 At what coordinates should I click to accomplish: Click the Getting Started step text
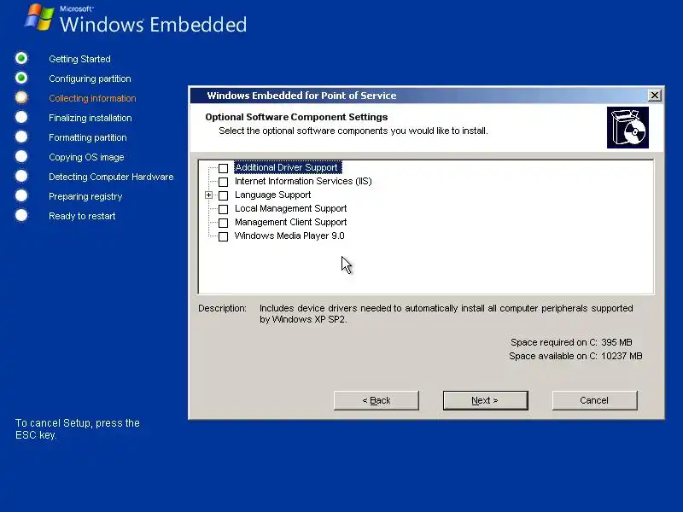point(79,59)
